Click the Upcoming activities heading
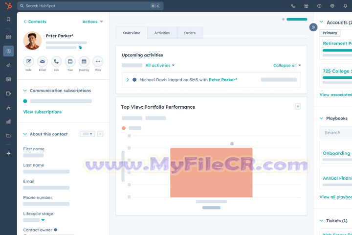 142,55
